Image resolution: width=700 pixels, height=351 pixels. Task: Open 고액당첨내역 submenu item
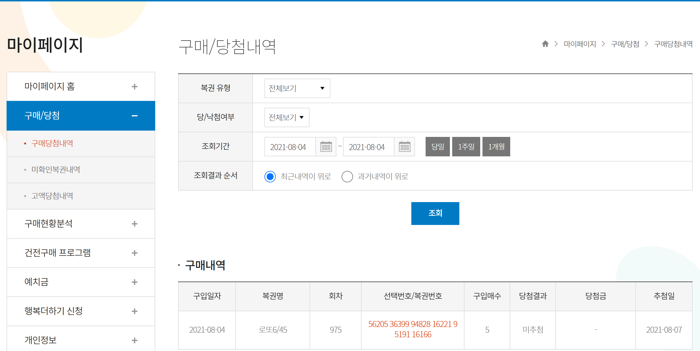tap(52, 196)
